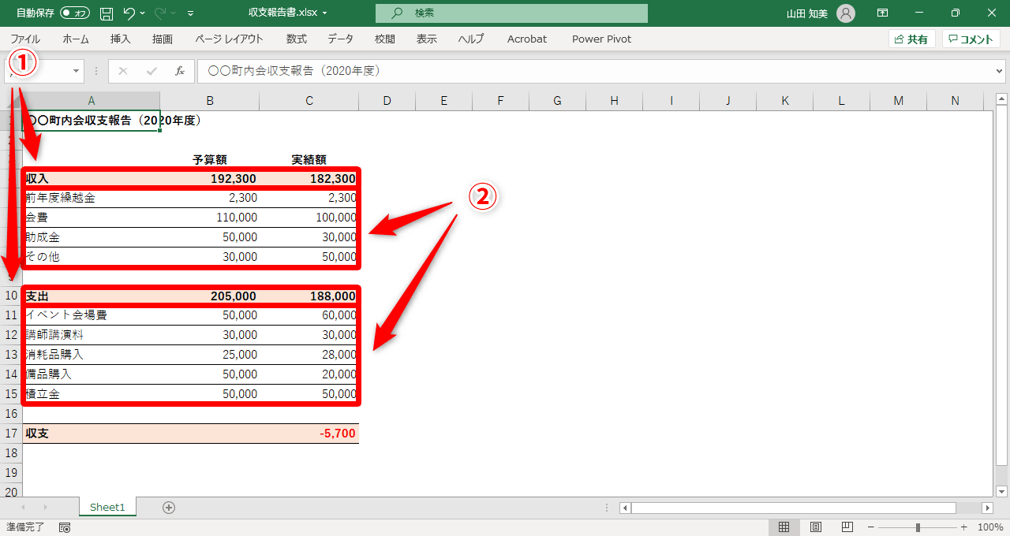Image resolution: width=1010 pixels, height=536 pixels.
Task: Select column N header
Action: (x=956, y=101)
